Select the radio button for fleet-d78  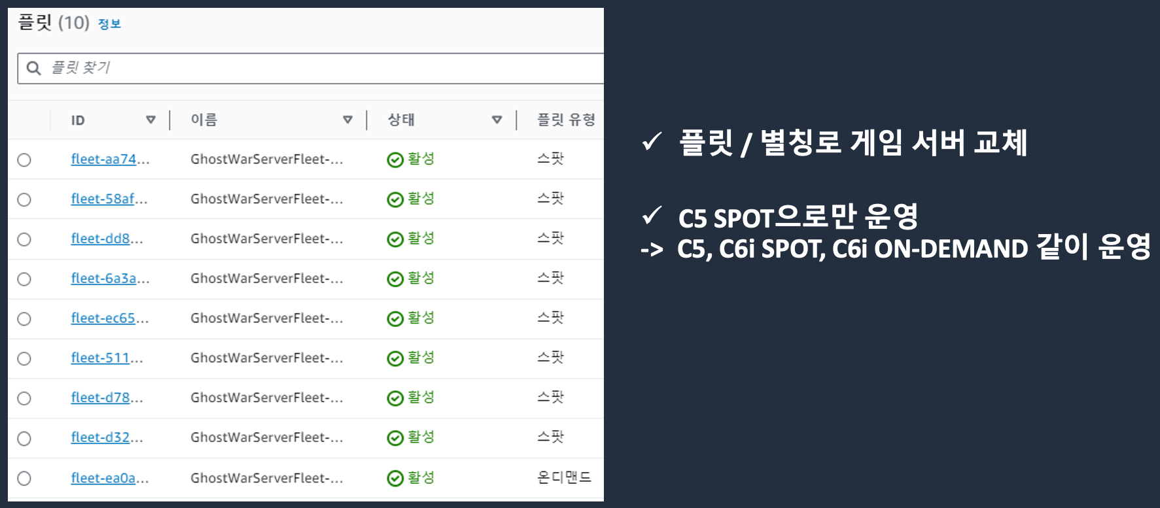point(24,398)
